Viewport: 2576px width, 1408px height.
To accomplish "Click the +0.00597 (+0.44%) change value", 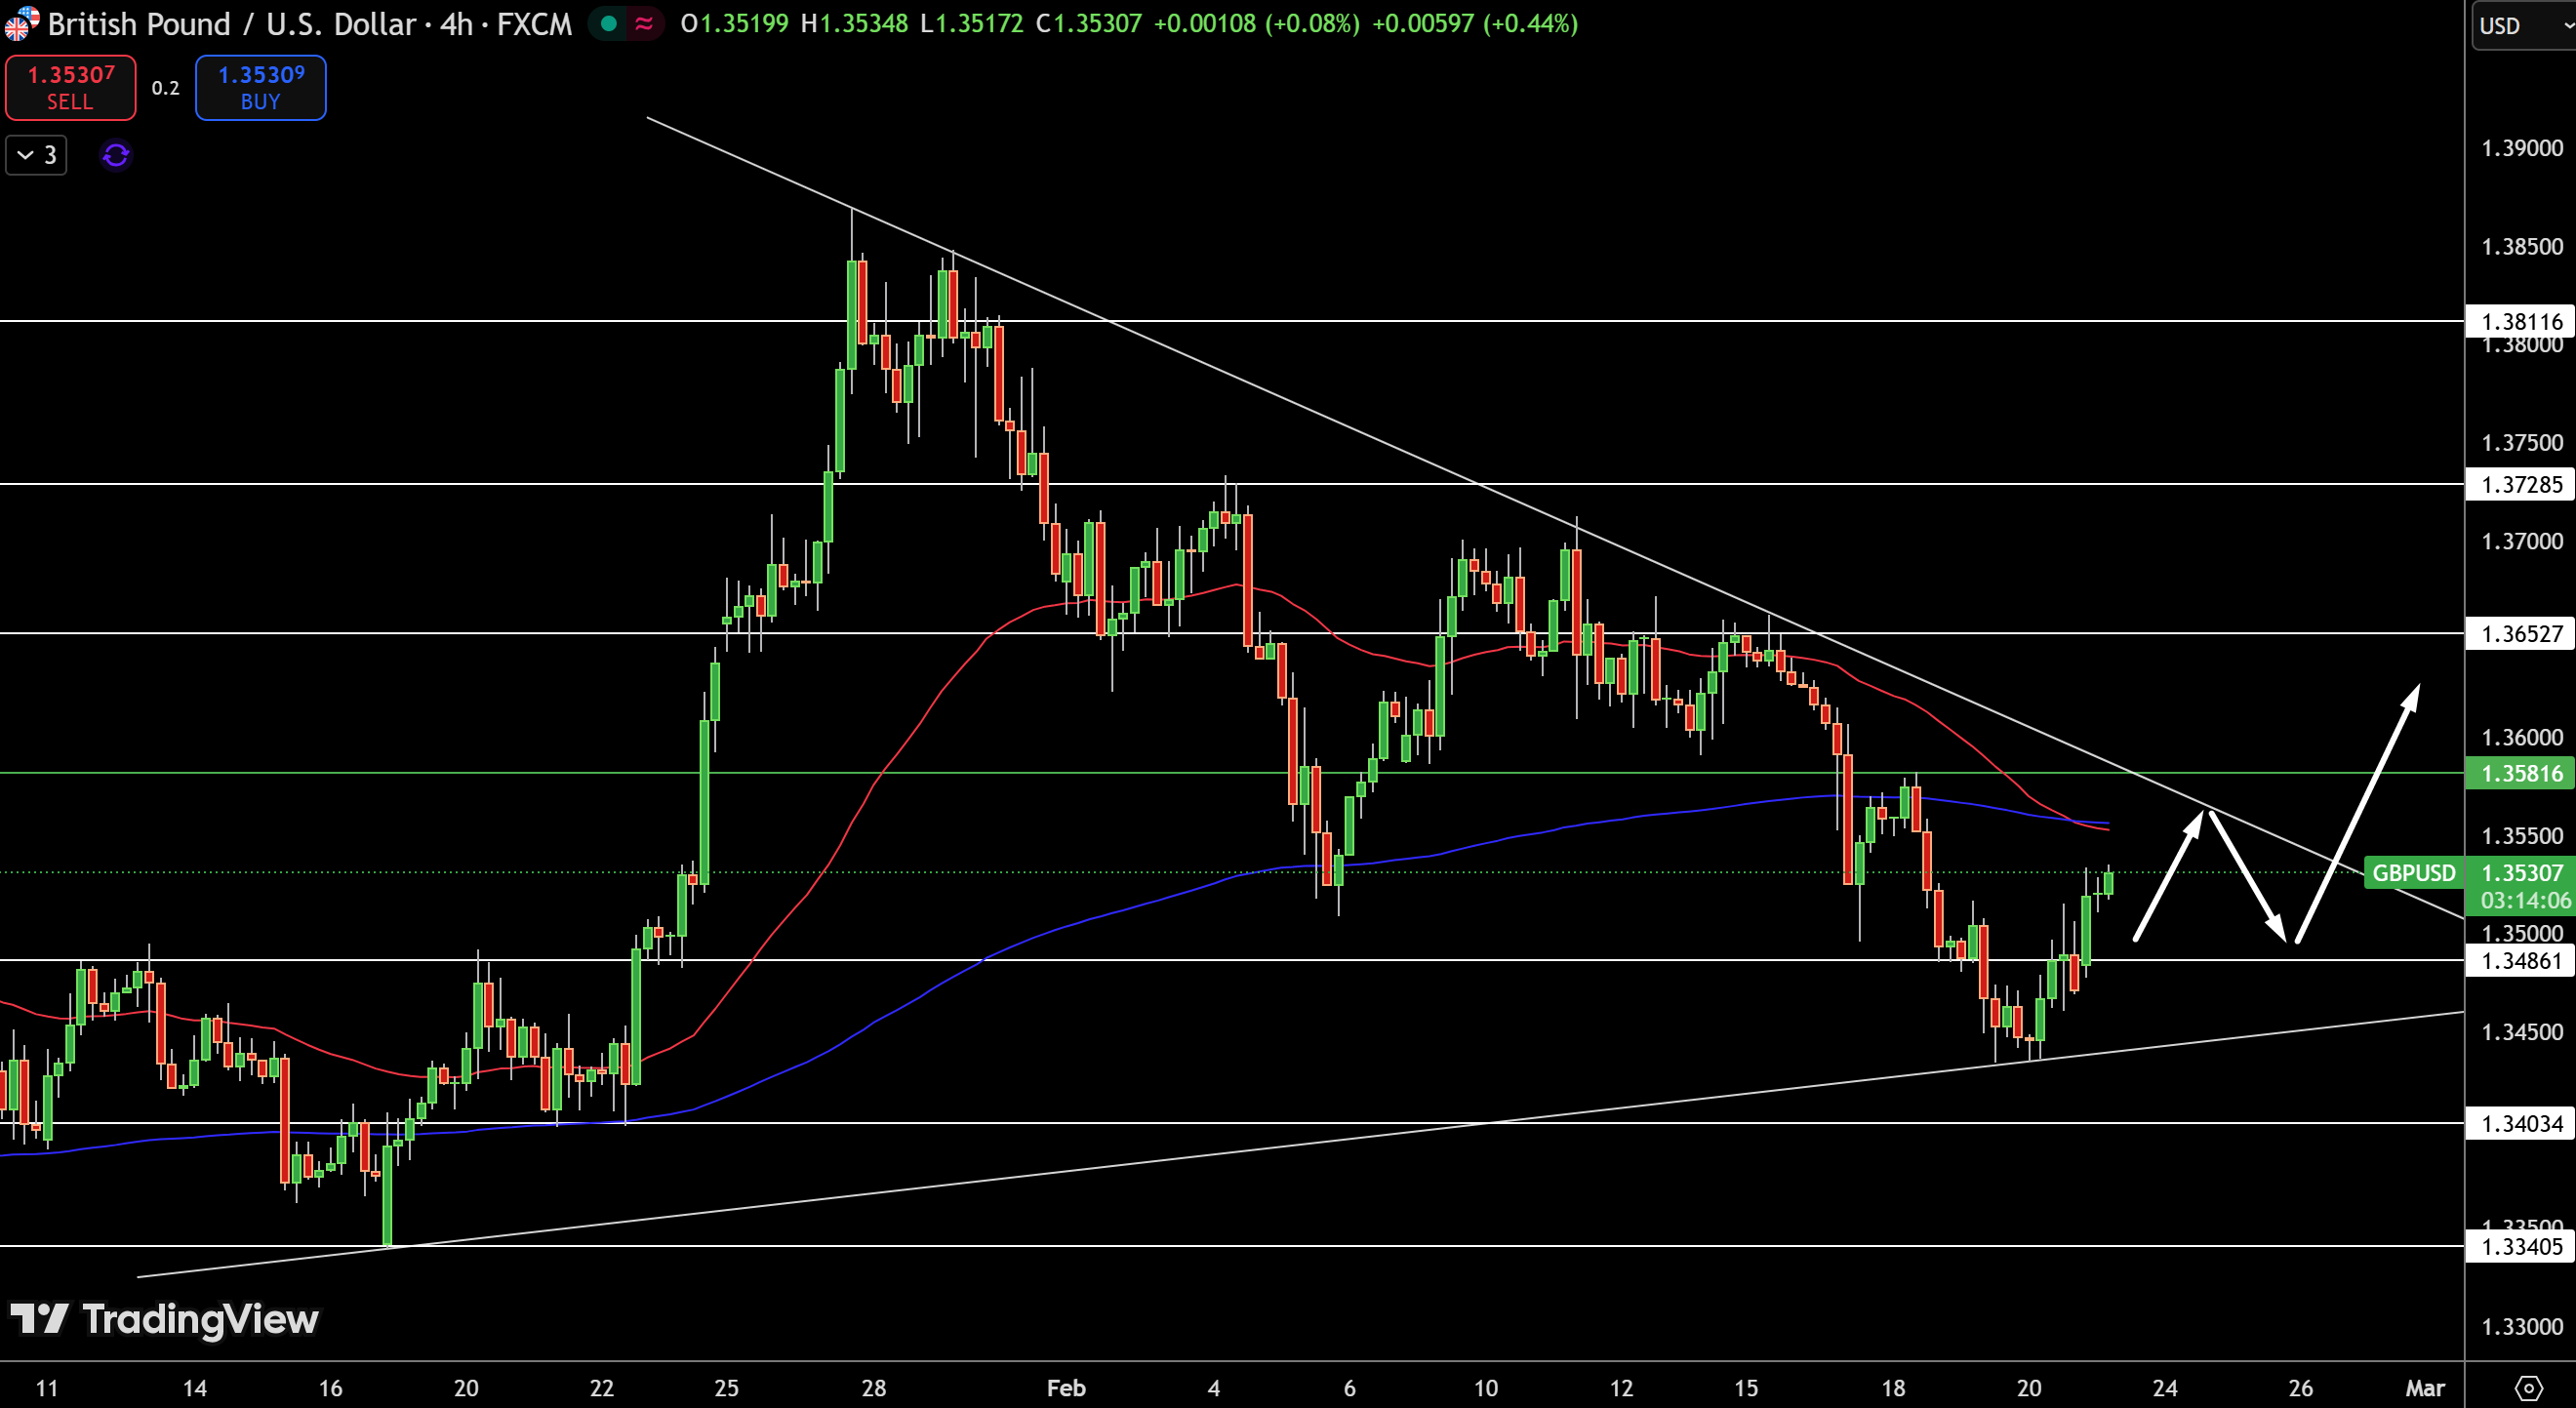I will point(1475,23).
